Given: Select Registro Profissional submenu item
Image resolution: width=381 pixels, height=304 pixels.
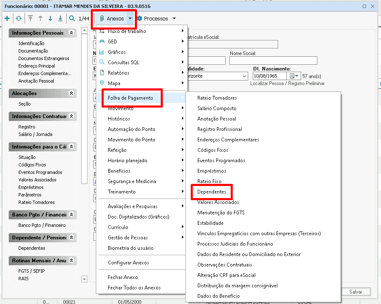Looking at the screenshot, I should tap(219, 129).
